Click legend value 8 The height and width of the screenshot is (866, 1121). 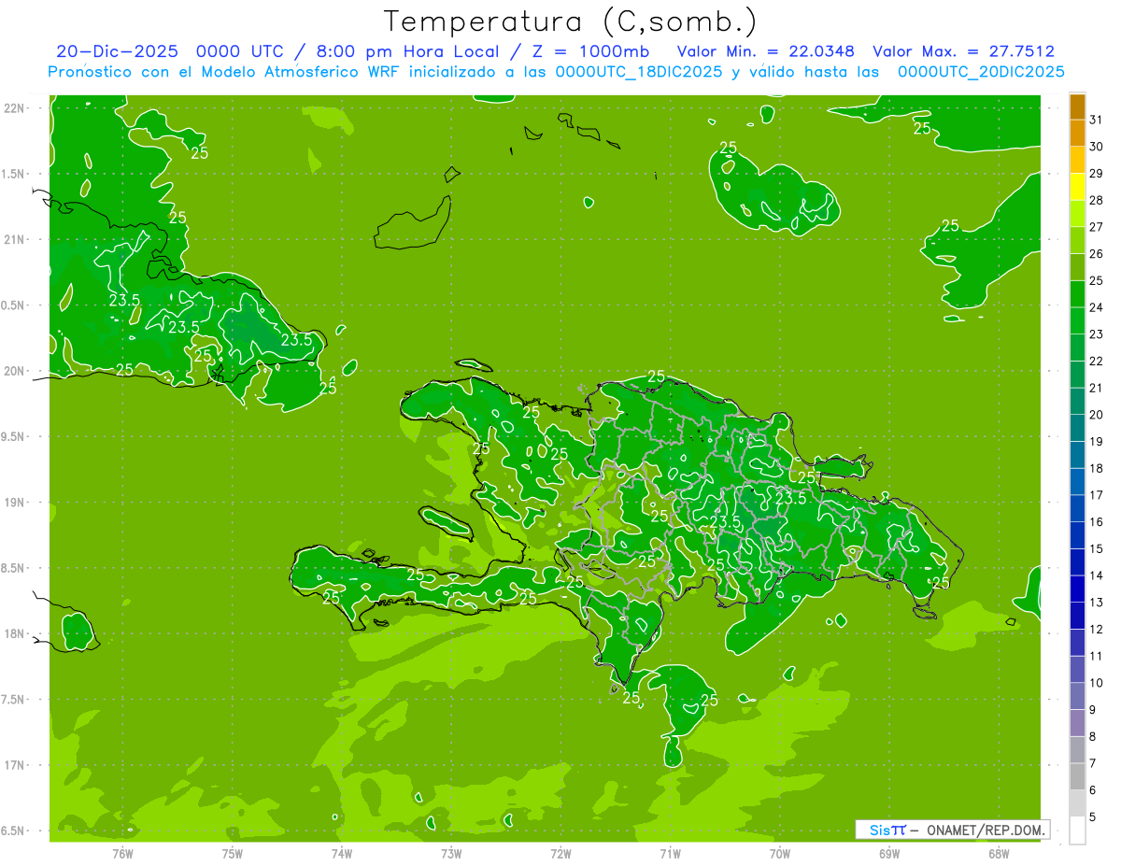[x=1093, y=737]
